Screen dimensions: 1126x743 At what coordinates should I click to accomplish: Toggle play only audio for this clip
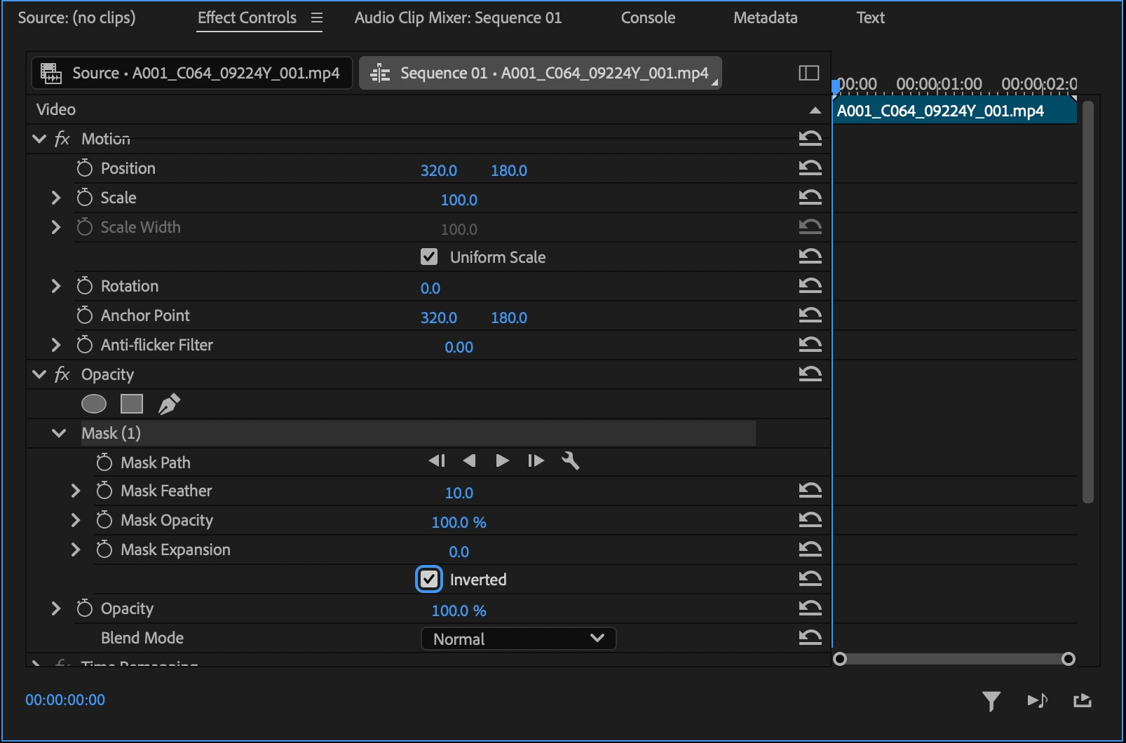click(1038, 700)
